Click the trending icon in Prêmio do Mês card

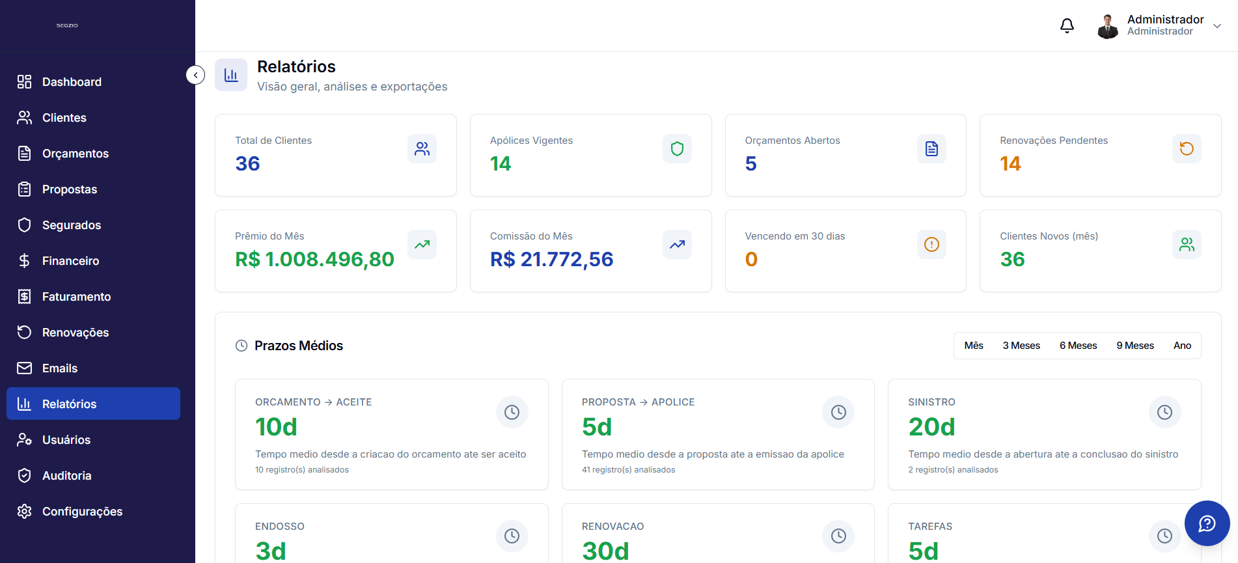[x=422, y=245]
